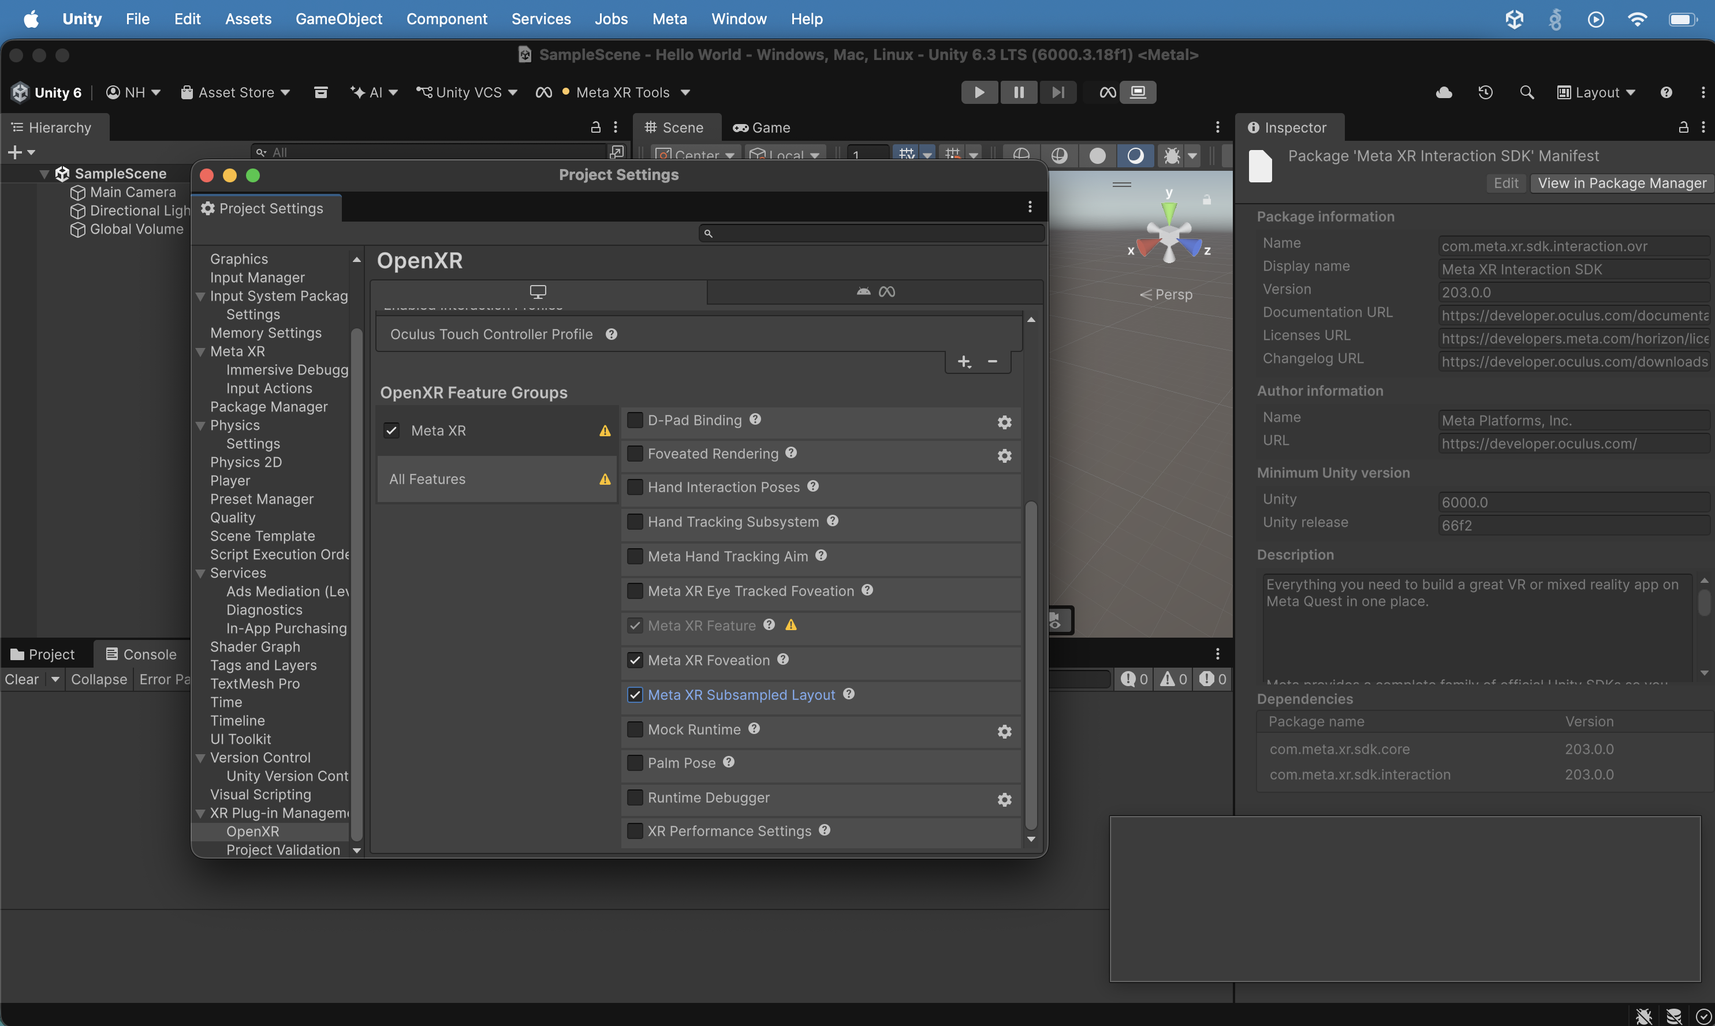Click help icon next to Hand Tracking Subsystem

(x=832, y=521)
